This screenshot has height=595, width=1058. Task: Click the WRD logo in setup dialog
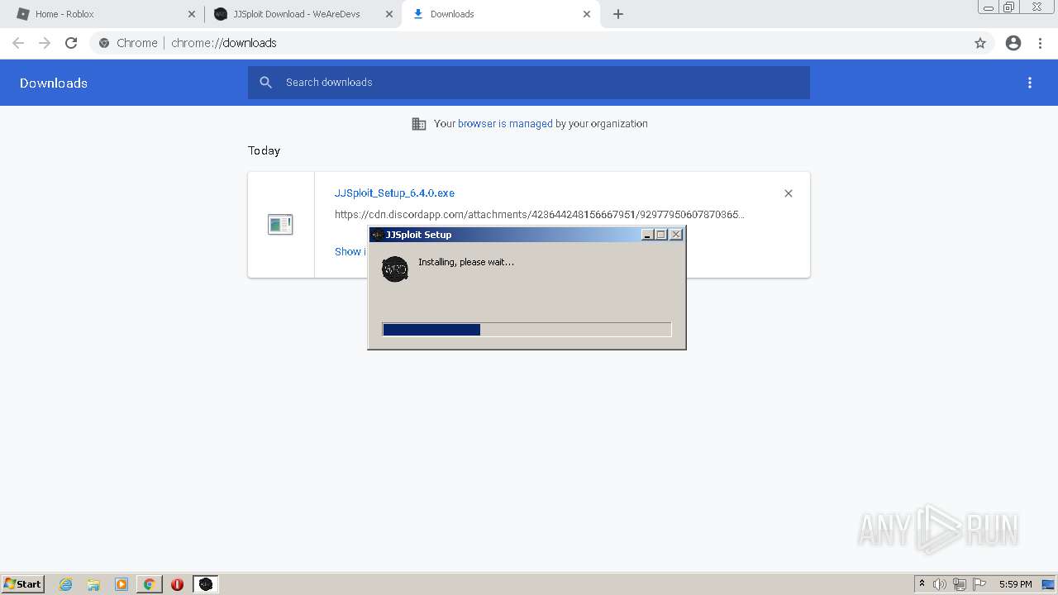tap(395, 269)
